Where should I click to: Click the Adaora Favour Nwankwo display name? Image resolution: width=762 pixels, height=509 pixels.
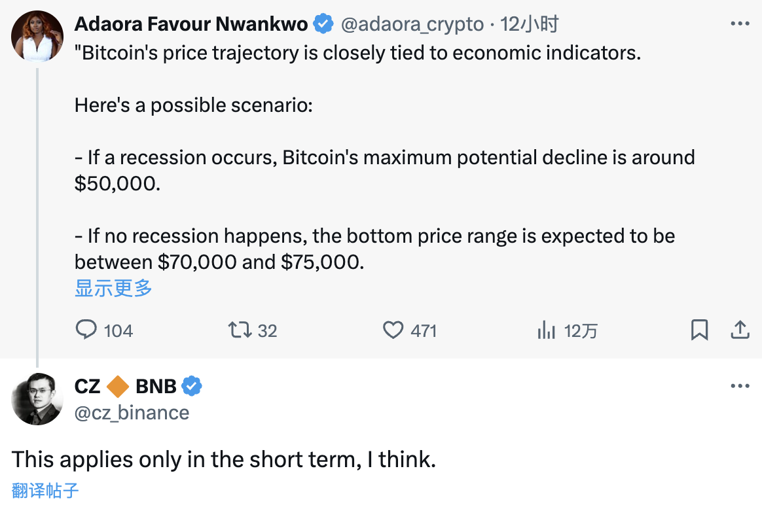191,25
